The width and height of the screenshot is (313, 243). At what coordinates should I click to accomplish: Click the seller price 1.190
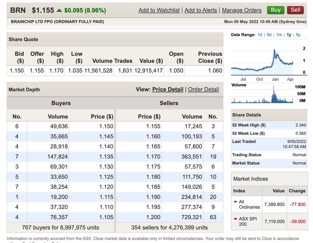click(x=153, y=197)
